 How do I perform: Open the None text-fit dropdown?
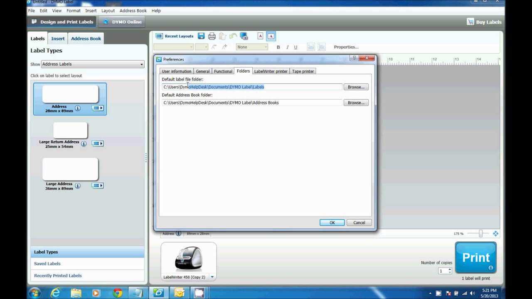click(x=252, y=47)
